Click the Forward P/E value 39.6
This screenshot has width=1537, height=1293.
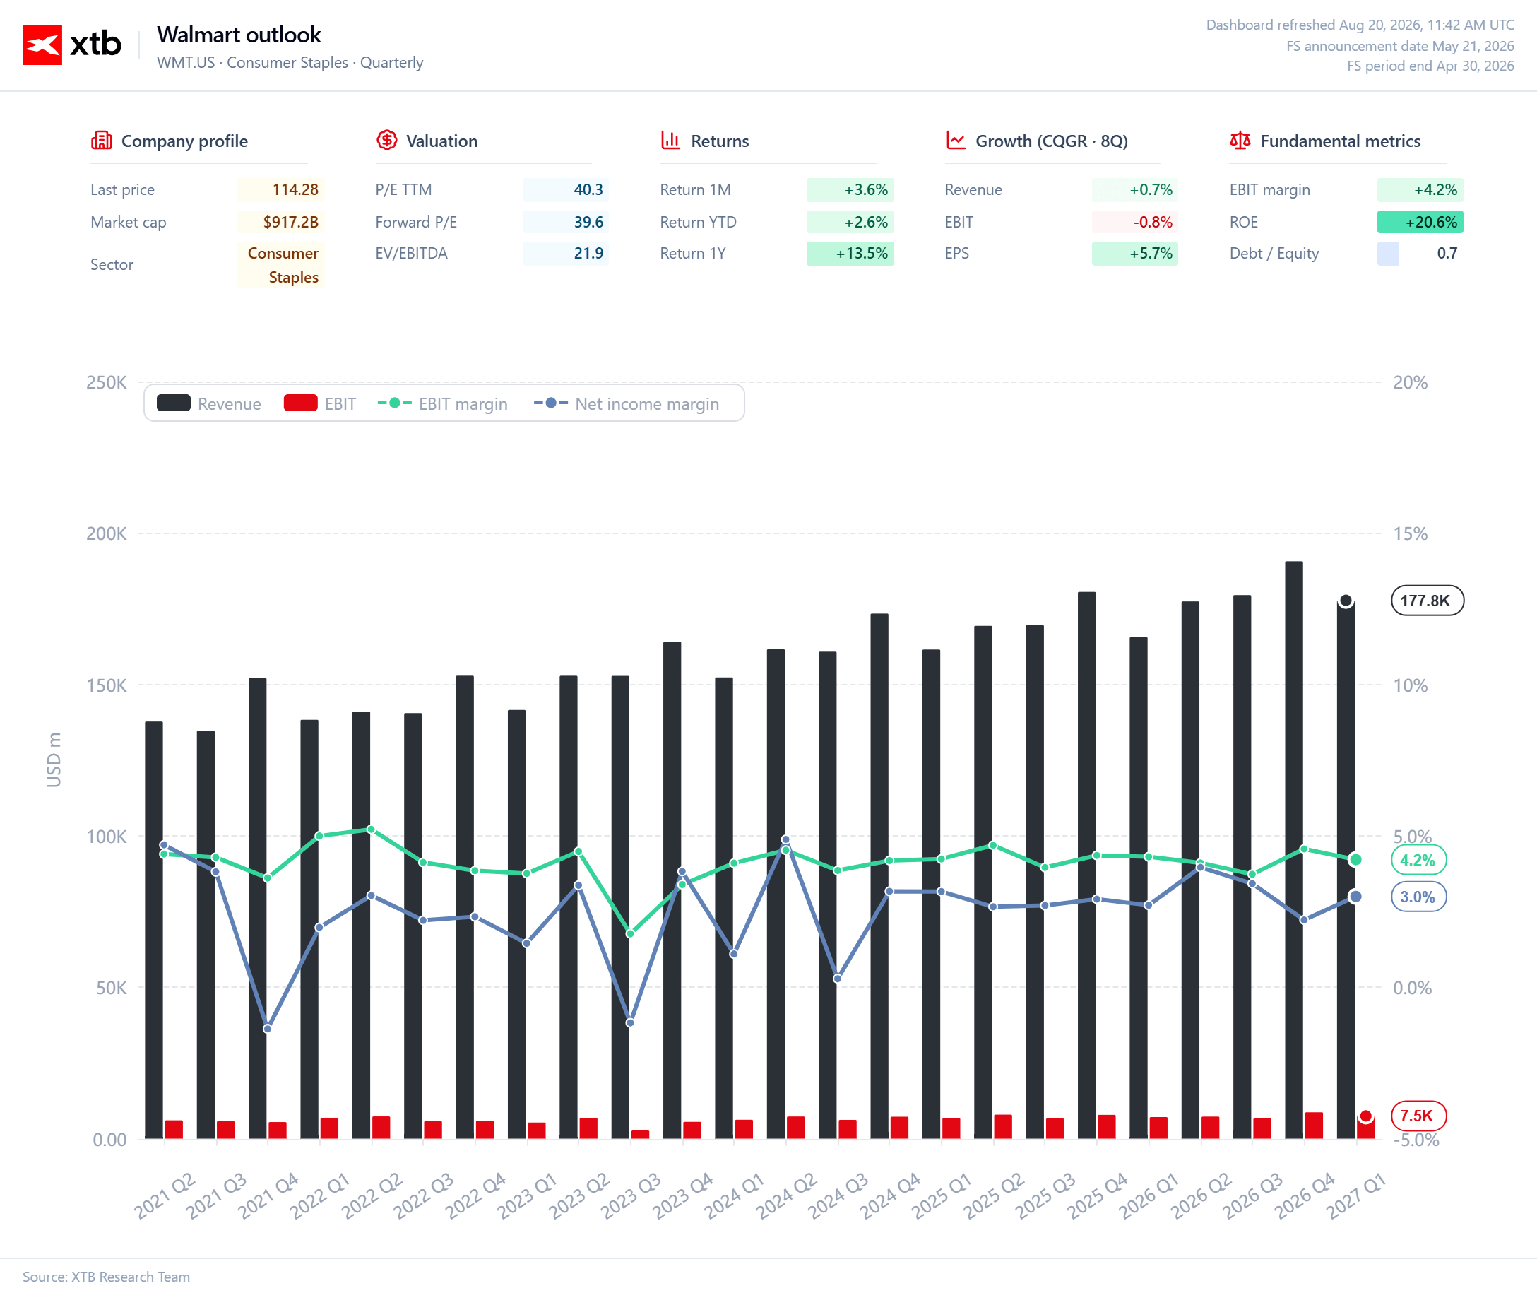tap(566, 222)
